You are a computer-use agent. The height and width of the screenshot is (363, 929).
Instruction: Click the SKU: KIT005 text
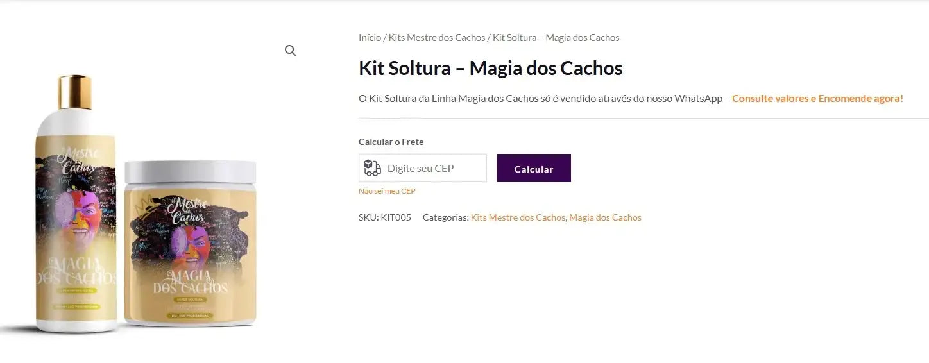point(384,217)
